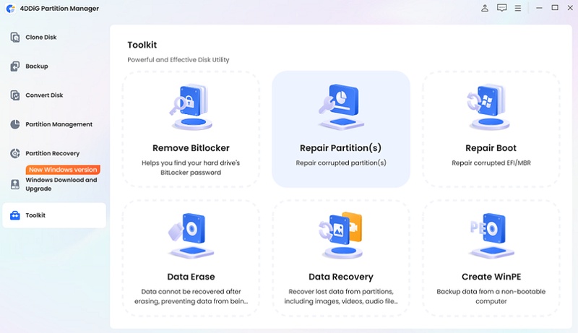
Task: Click the 4DDiG app logo icon
Action: click(11, 8)
